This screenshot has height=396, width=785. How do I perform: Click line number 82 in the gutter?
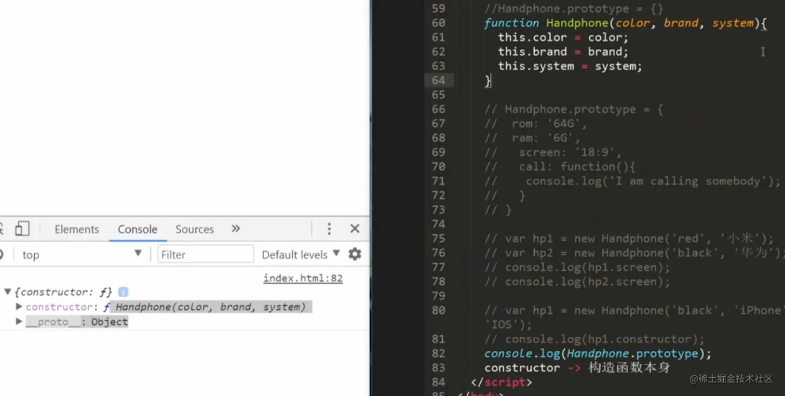(438, 353)
